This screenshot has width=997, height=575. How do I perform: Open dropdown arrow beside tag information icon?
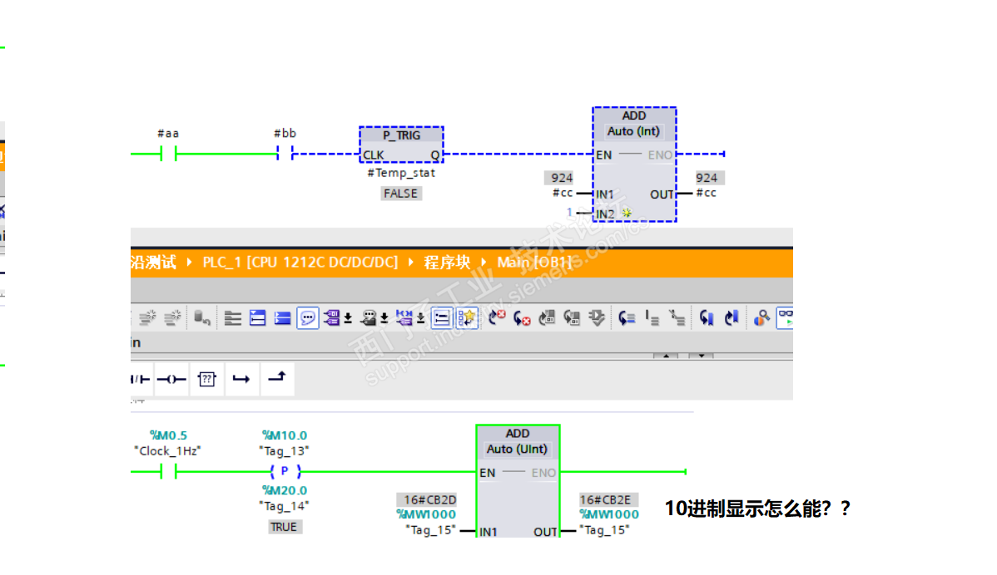[384, 318]
